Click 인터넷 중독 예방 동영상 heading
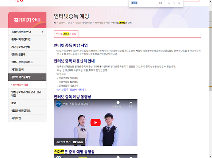The image size is (212, 158). click(x=72, y=97)
